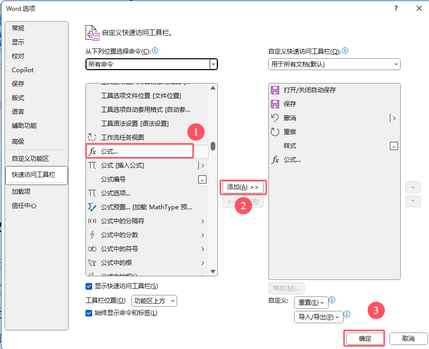Open the 导入/导出(P) dropdown button

coord(318,317)
